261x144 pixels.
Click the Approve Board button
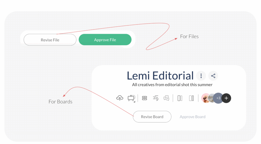[x=192, y=117]
